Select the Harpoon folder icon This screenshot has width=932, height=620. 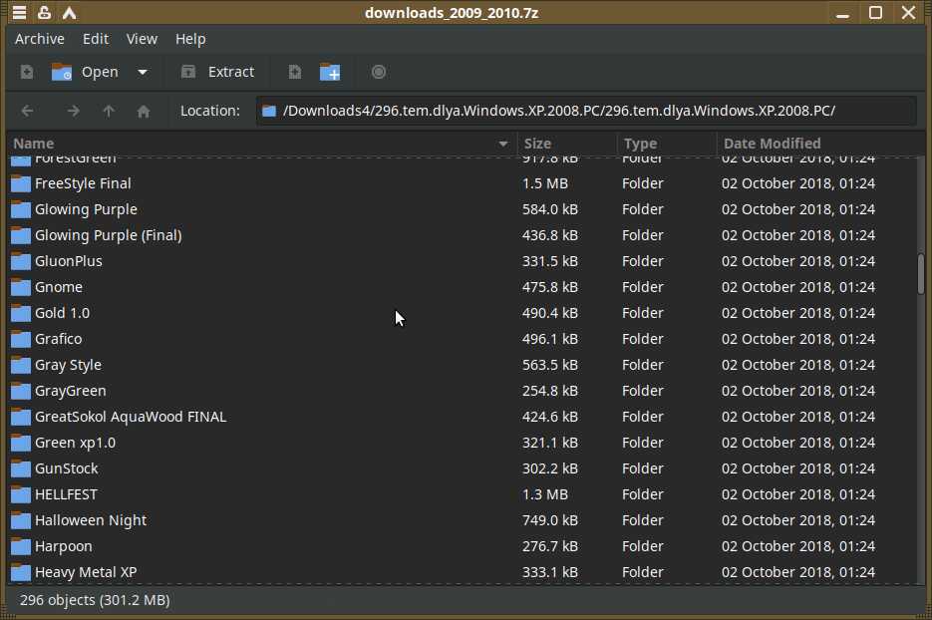[x=21, y=546]
